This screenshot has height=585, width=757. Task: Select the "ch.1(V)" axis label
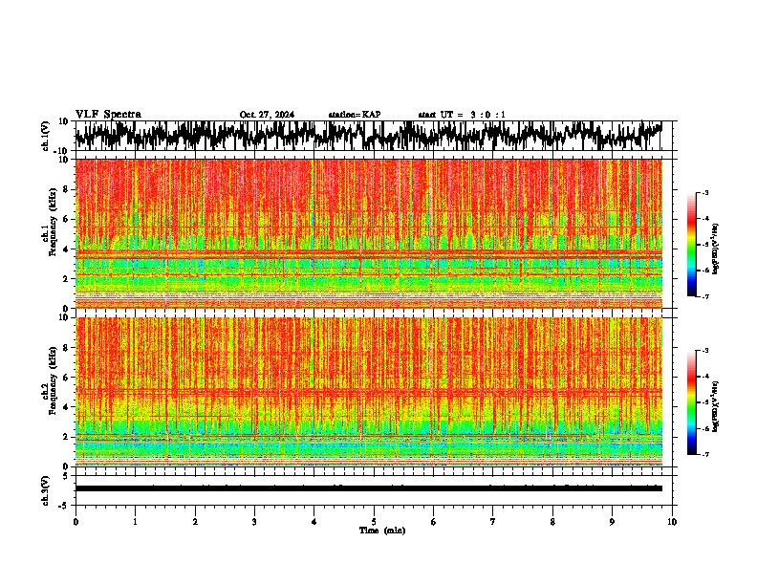tap(47, 136)
